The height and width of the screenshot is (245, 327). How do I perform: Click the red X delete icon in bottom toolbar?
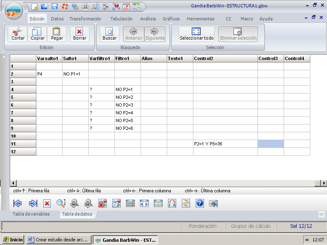[47, 203]
